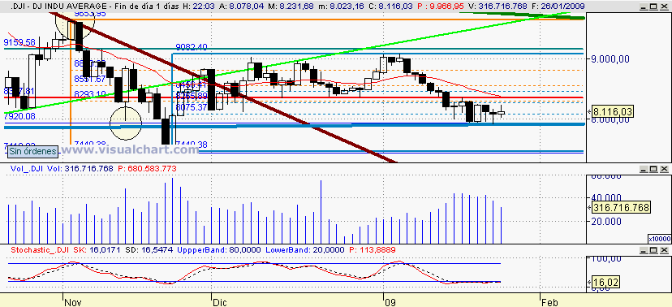The width and height of the screenshot is (672, 307).
Task: Click the 9159.58 level label
Action: (19, 42)
